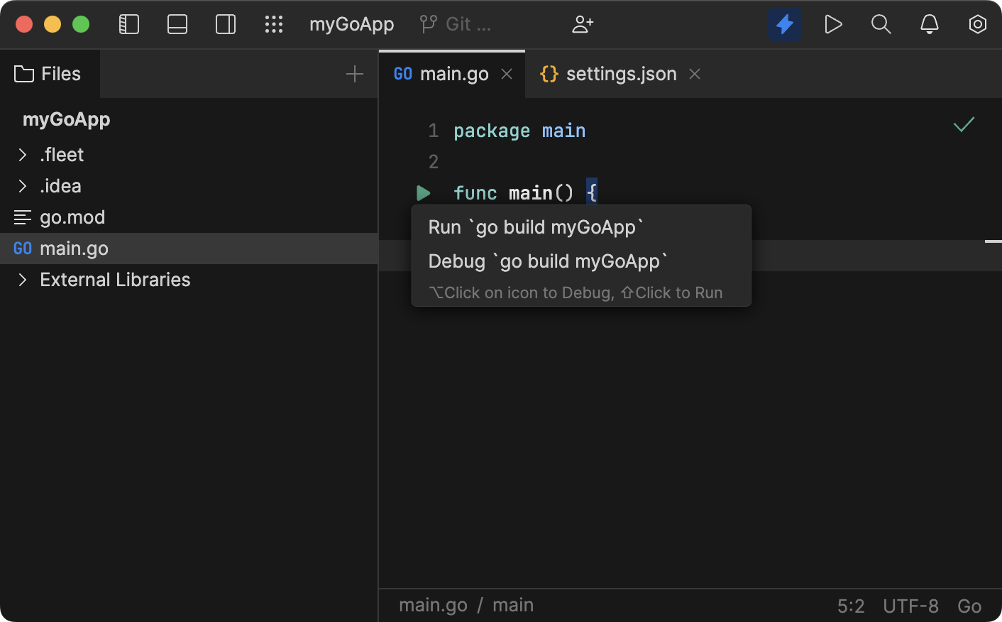This screenshot has height=622, width=1002.
Task: Toggle the left panel visibility icon
Action: click(128, 23)
